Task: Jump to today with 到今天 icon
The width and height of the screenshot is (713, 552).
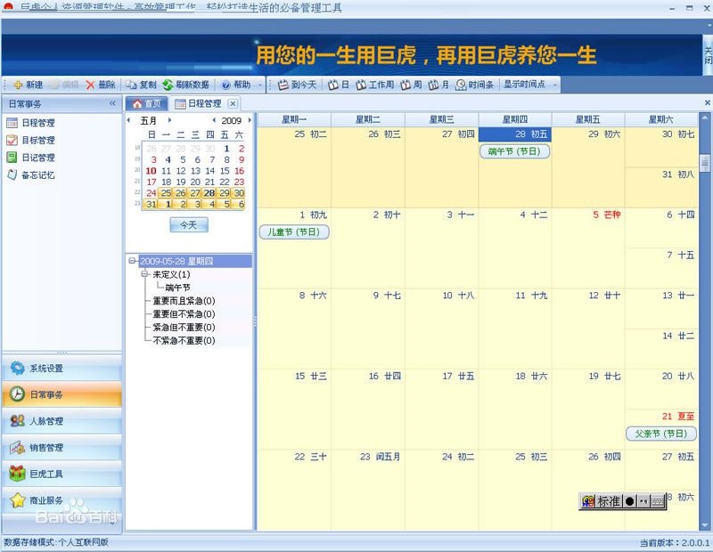Action: click(x=283, y=85)
